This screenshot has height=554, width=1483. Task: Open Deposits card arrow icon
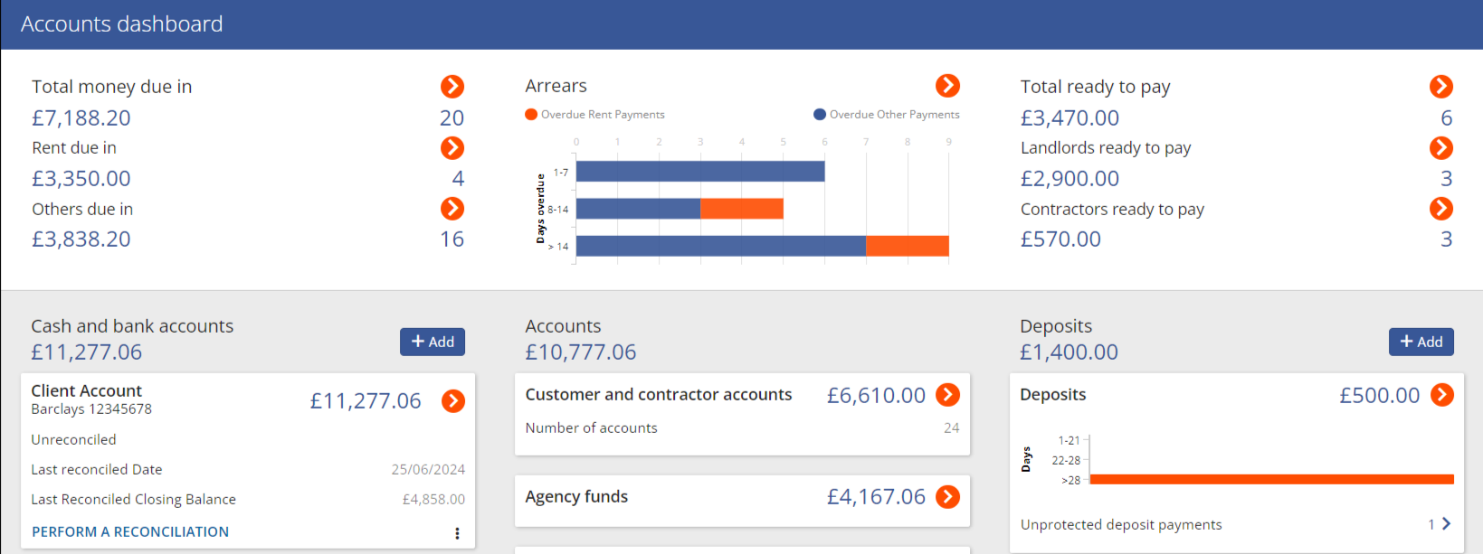click(x=1442, y=395)
